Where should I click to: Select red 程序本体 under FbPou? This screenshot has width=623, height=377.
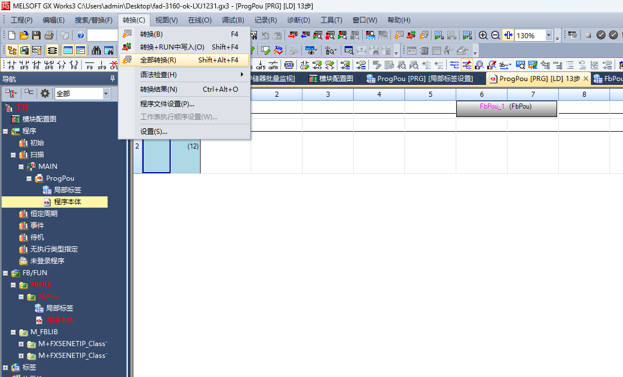pos(60,320)
